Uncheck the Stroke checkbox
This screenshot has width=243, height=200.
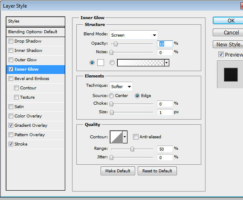[11, 144]
